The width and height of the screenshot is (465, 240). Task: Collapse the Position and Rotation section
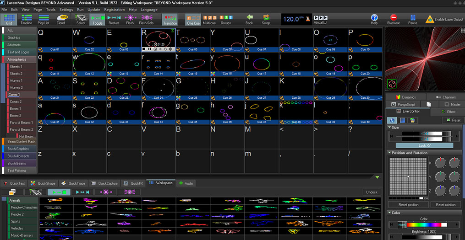click(389, 153)
